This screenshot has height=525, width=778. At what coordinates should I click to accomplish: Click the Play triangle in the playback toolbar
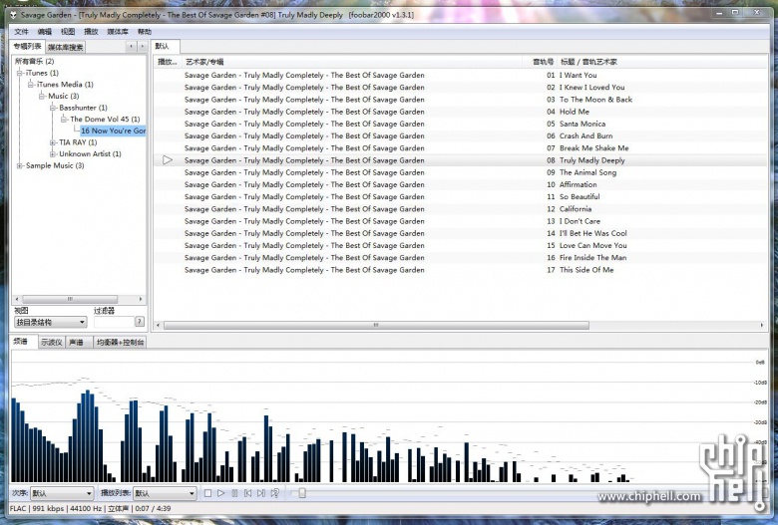click(x=221, y=493)
